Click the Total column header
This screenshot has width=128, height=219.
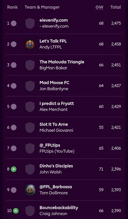115,7
